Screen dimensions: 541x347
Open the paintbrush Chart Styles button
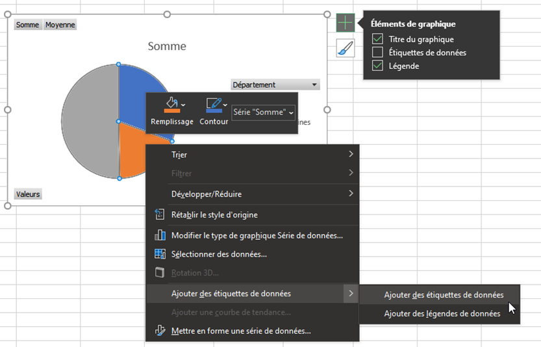(x=345, y=48)
